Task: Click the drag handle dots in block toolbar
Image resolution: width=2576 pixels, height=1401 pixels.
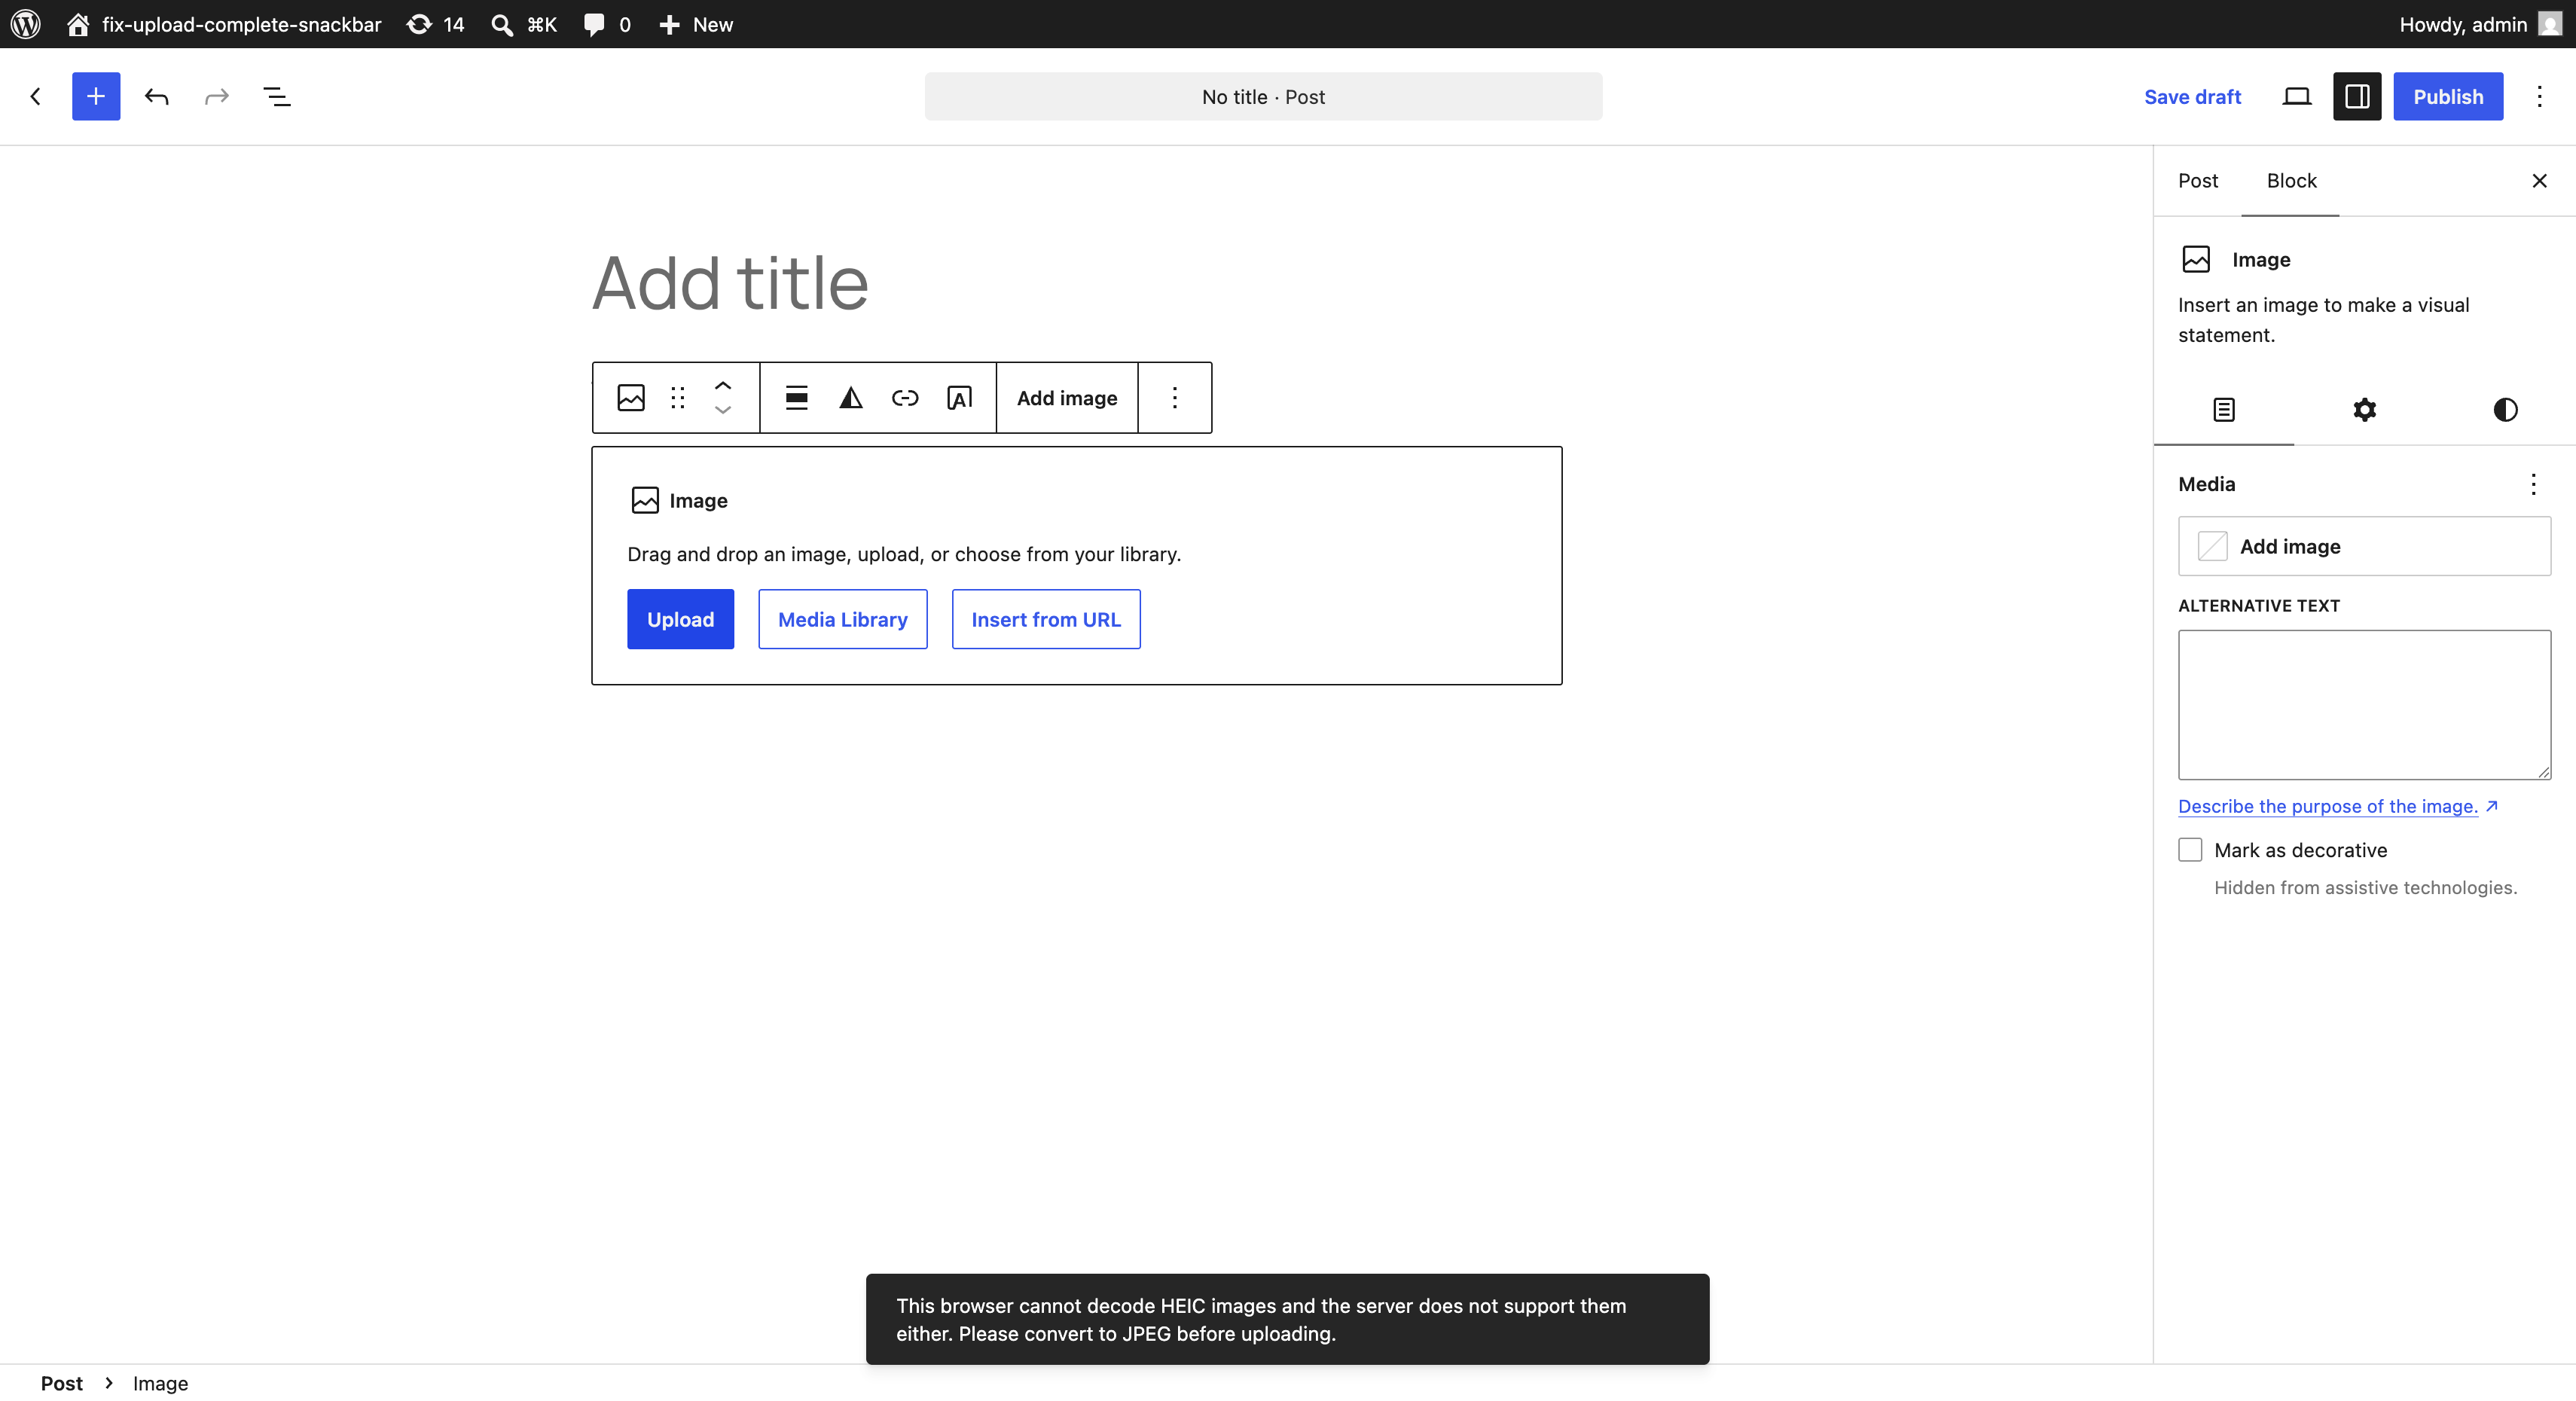Action: click(x=678, y=398)
